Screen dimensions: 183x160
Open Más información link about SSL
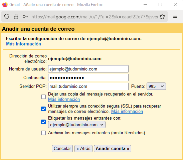tap(127, 111)
